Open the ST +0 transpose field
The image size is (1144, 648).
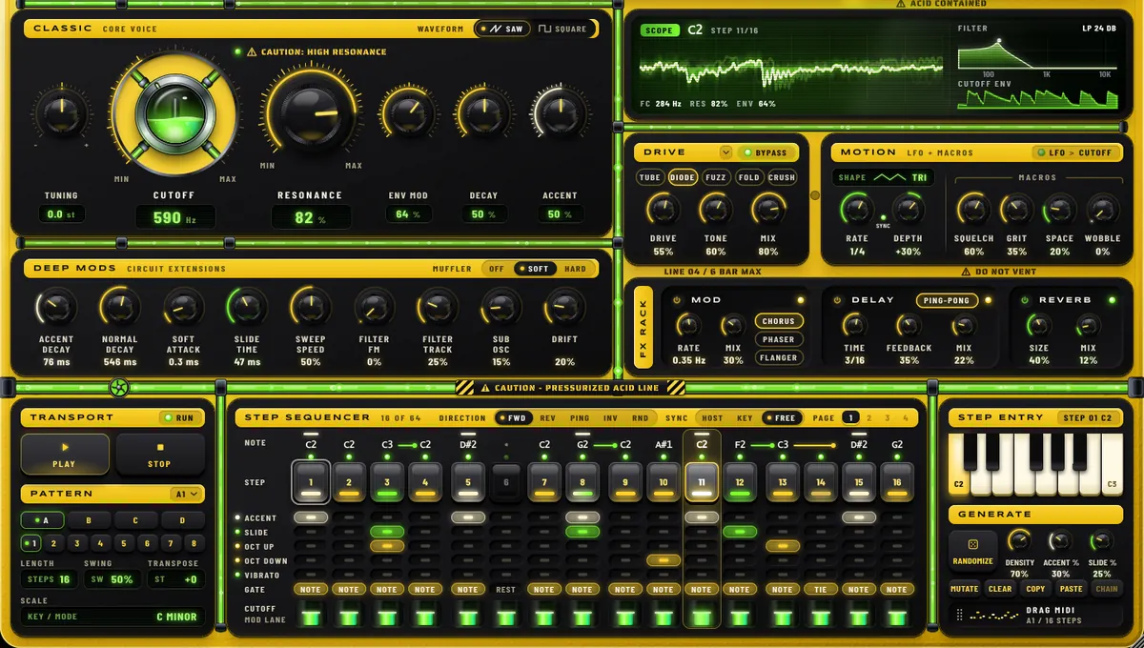tap(175, 579)
